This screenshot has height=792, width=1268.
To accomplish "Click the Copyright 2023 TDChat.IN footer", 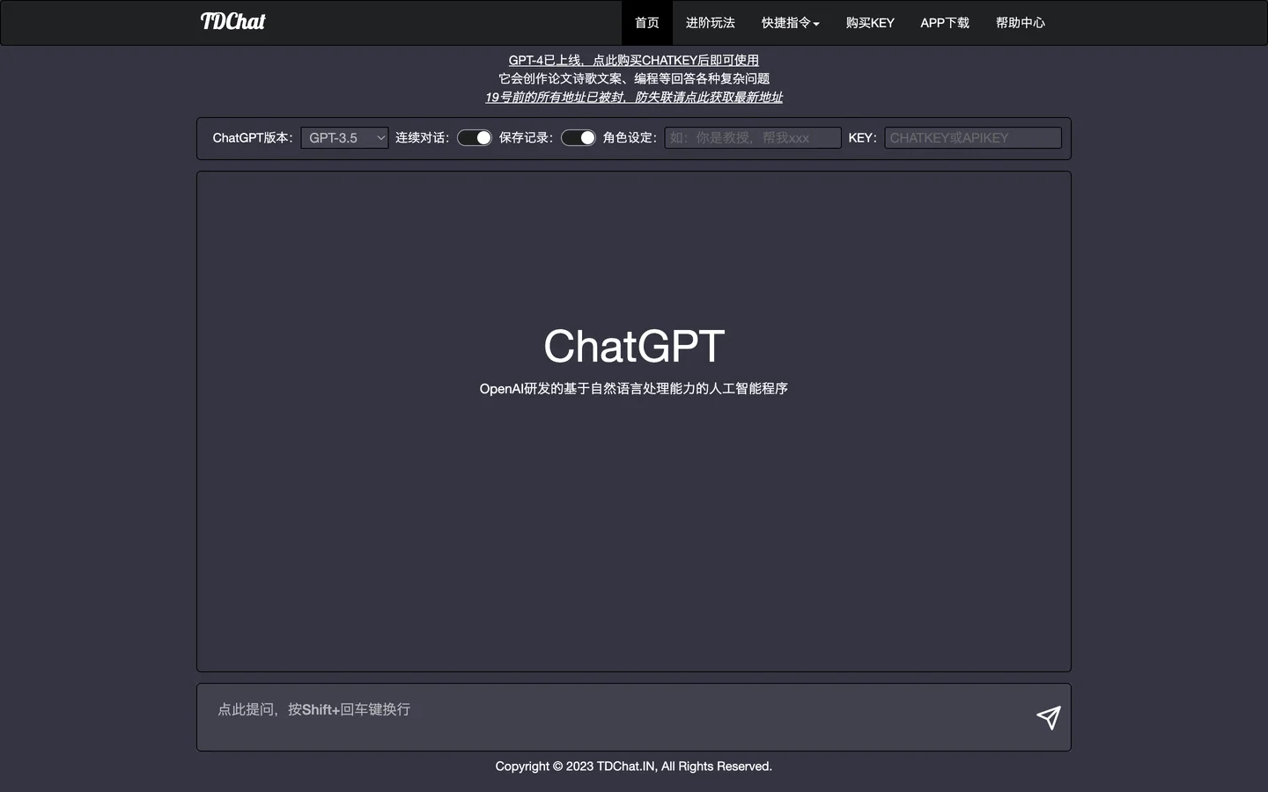I will tap(634, 766).
